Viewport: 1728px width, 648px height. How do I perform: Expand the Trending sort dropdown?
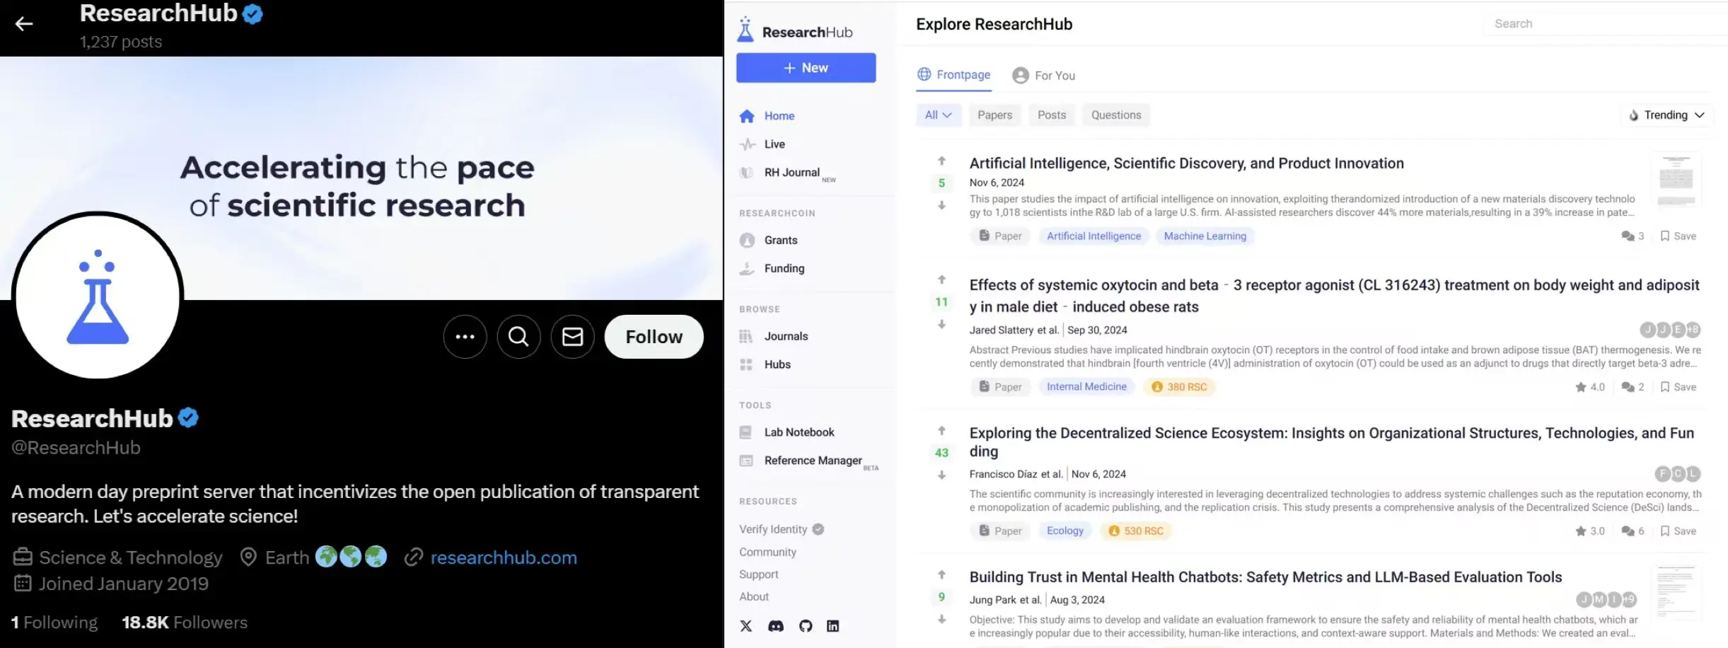[1666, 115]
